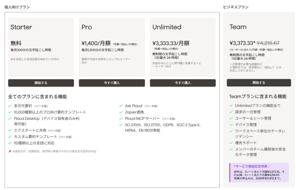
Task: Click the エクスポートと共有 feature text
Action: pyautogui.click(x=30, y=130)
